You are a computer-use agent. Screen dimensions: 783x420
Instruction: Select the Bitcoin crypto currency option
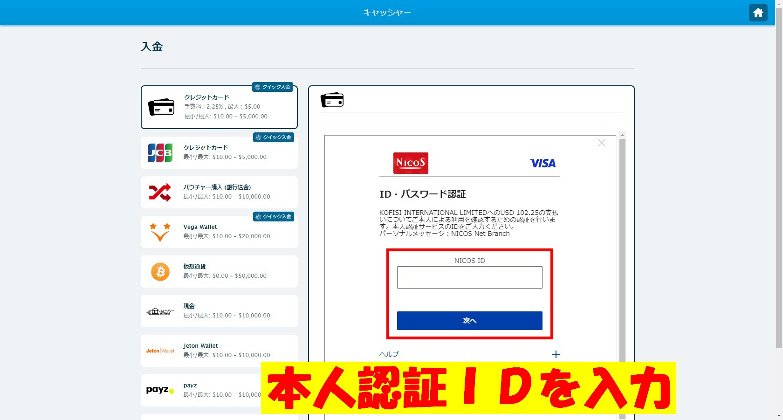click(219, 271)
